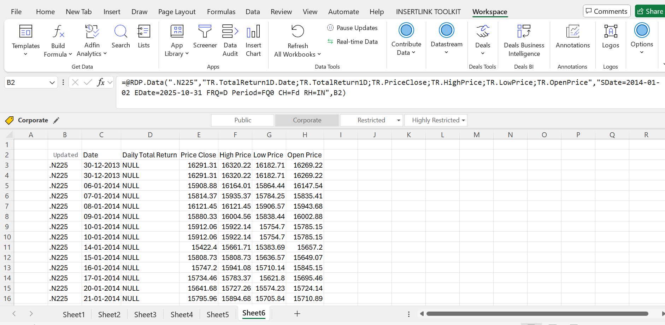
Task: Pause Updates for real-time data
Action: point(352,28)
